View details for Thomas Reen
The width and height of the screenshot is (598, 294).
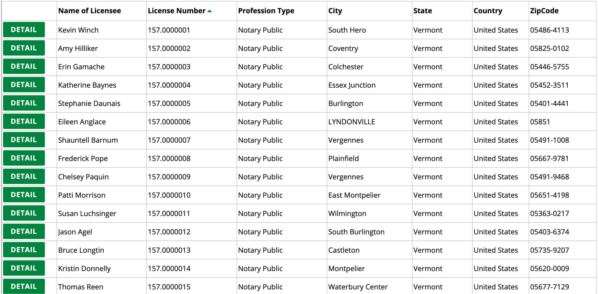point(23,286)
